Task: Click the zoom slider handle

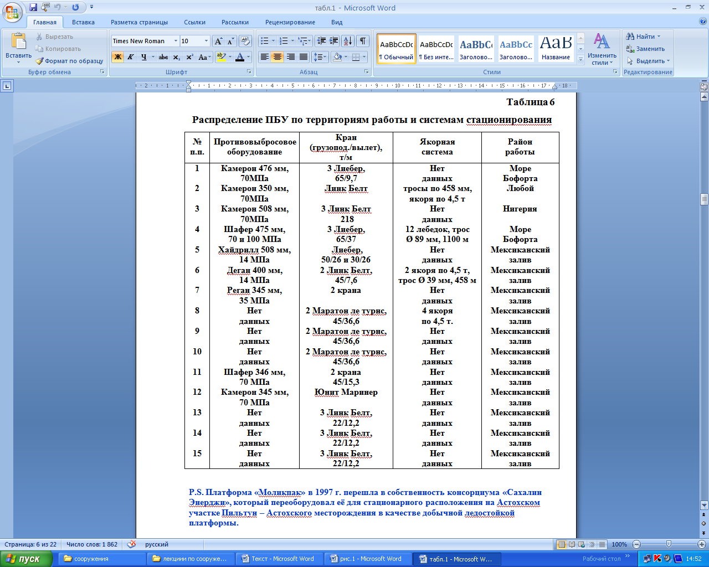Action: pos(669,544)
